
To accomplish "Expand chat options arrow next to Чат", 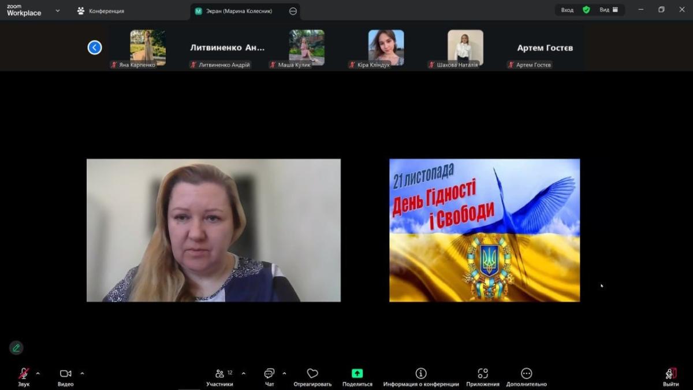I will tap(284, 373).
